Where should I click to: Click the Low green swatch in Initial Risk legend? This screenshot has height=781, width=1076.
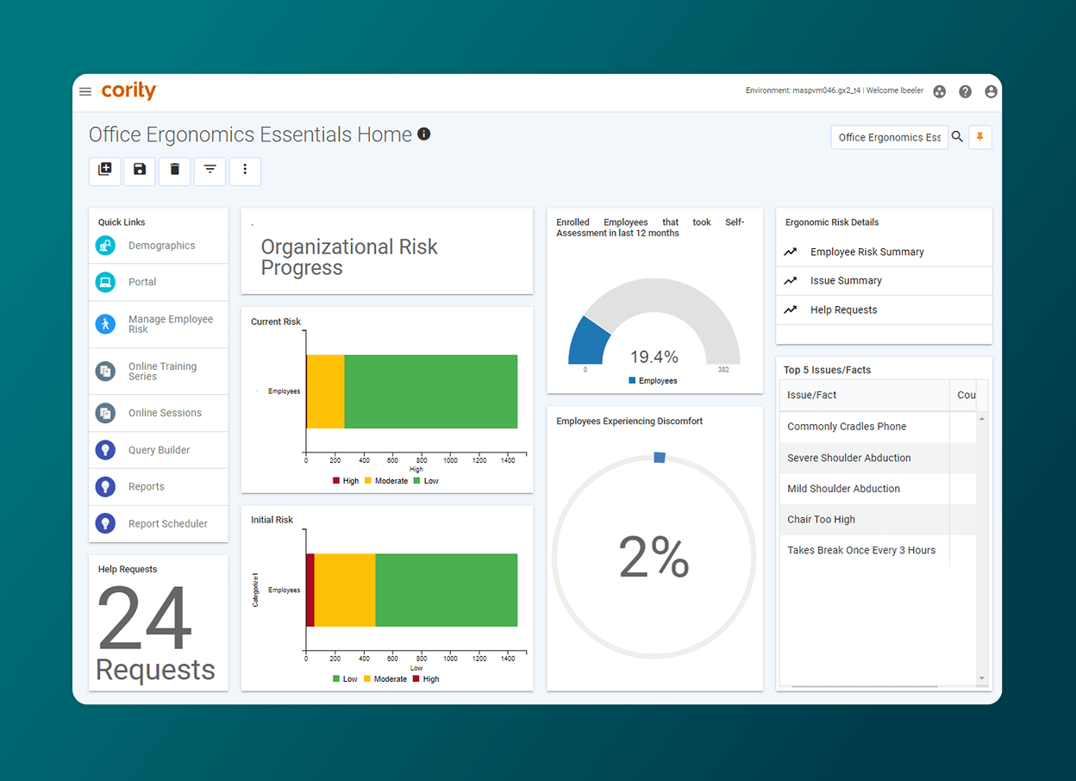(x=337, y=678)
